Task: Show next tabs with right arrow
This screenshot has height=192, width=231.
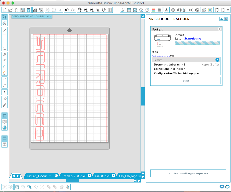Action: 18,176
